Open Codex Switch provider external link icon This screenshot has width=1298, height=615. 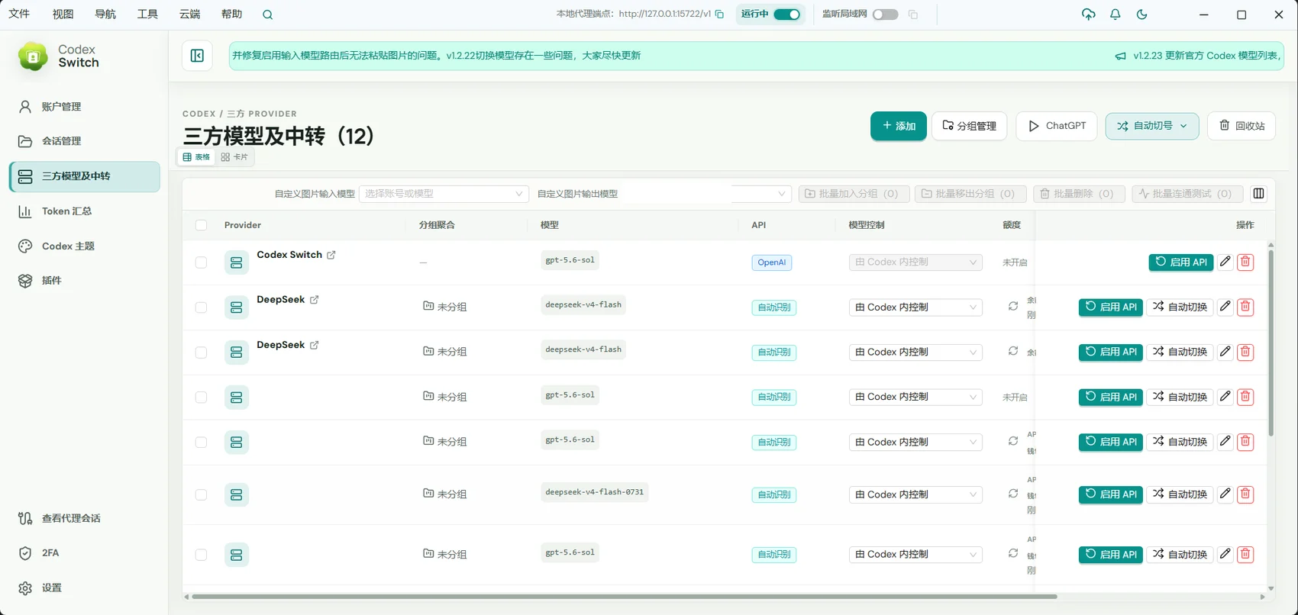[x=331, y=255]
